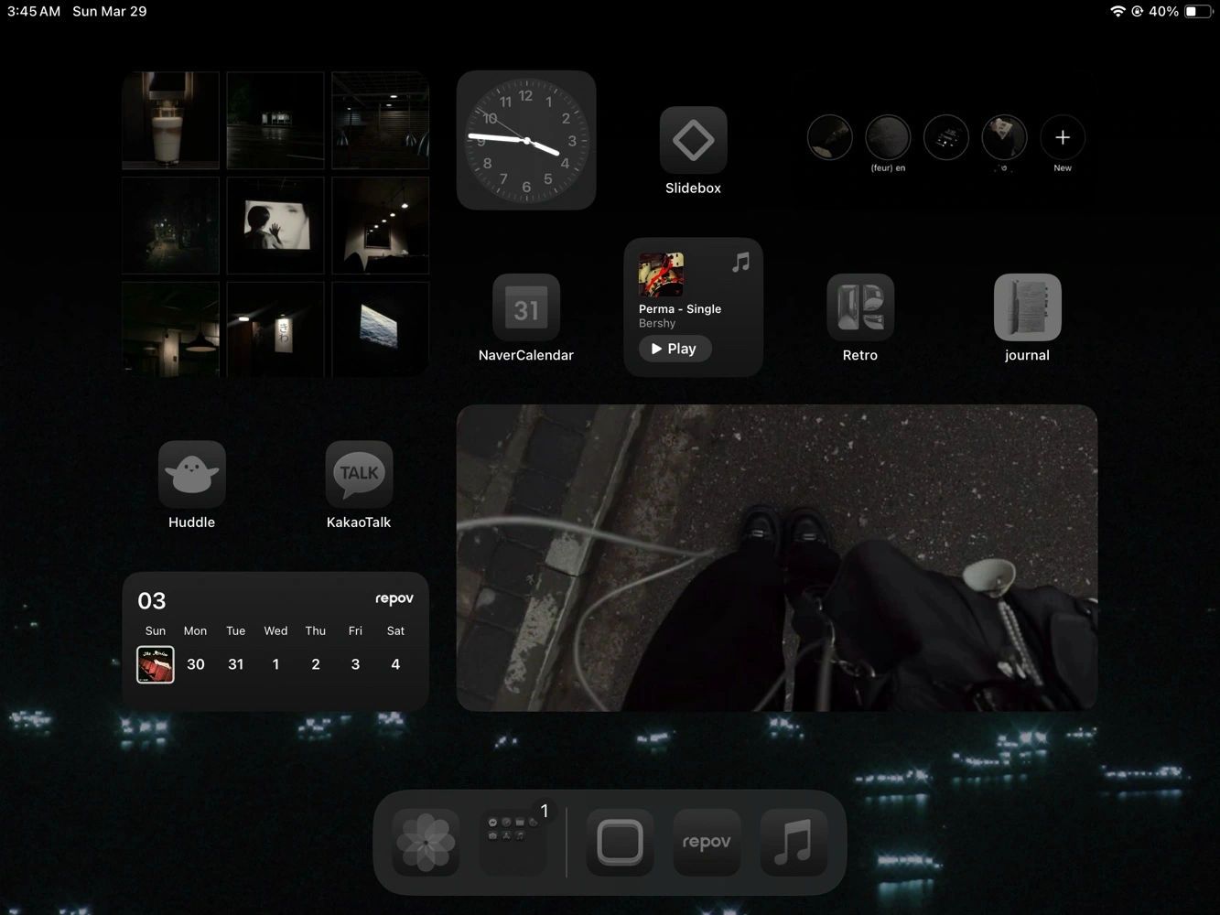Open the Slidebox app
This screenshot has height=915, width=1220.
pyautogui.click(x=693, y=140)
